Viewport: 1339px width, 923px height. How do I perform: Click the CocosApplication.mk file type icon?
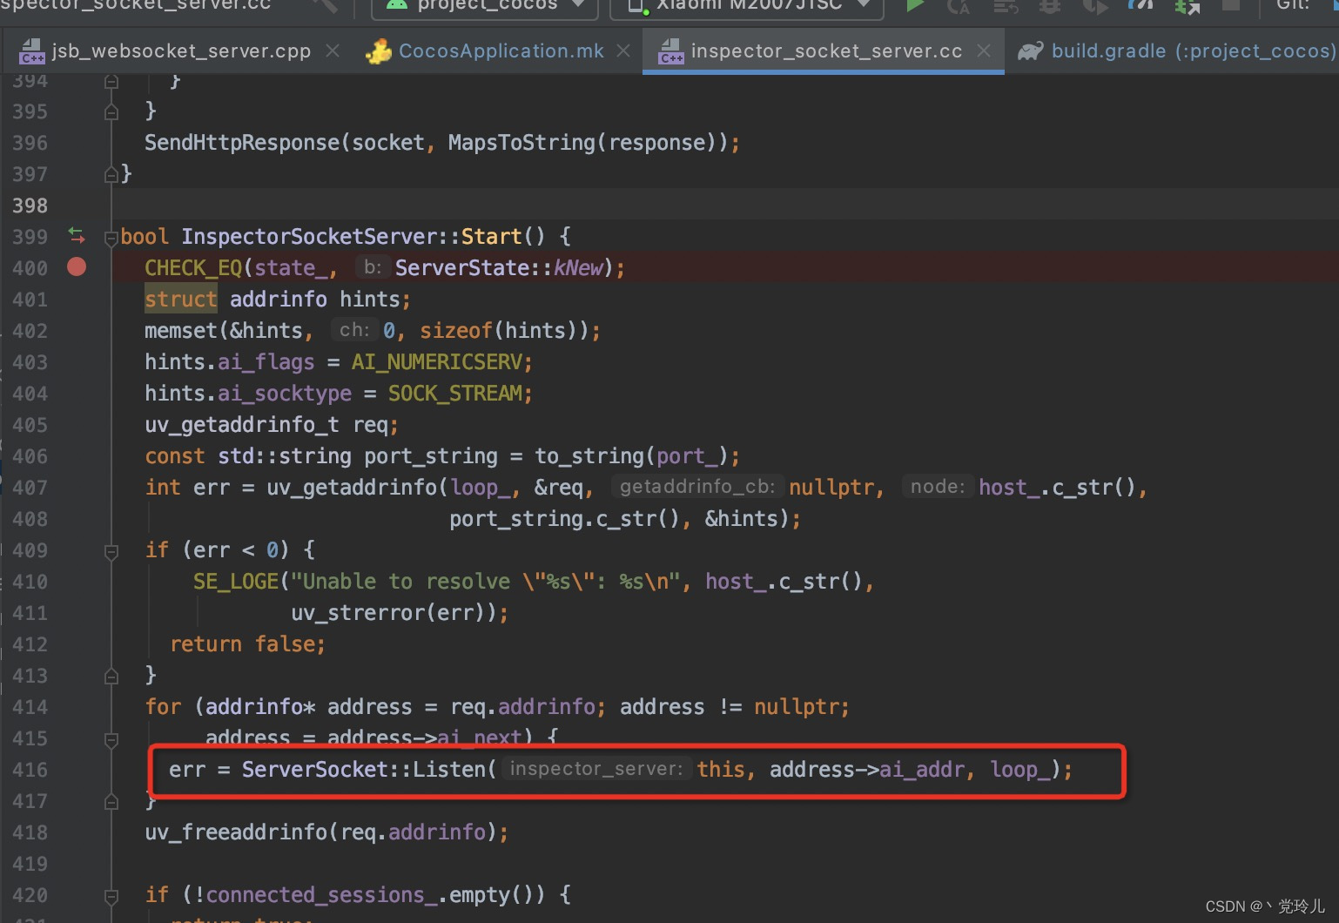[x=379, y=51]
